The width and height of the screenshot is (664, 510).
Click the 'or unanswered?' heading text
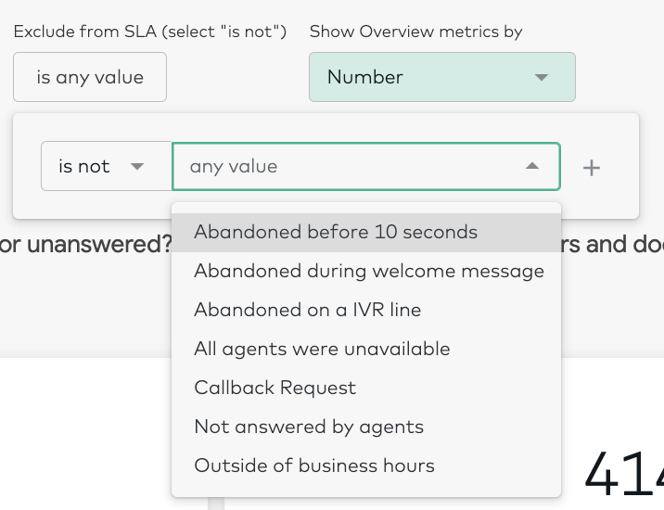coord(85,245)
